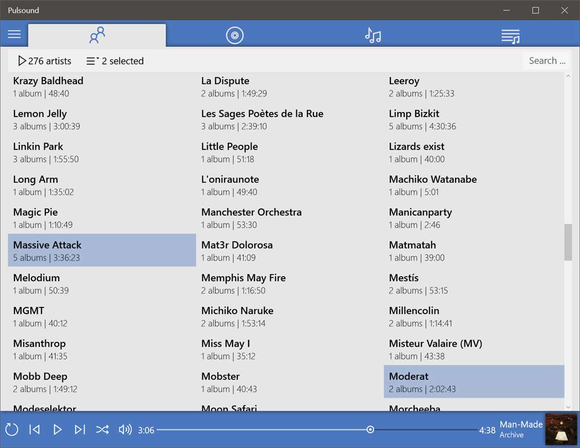580x448 pixels.
Task: Select Mat3r Dolorosa artist
Action: point(290,251)
